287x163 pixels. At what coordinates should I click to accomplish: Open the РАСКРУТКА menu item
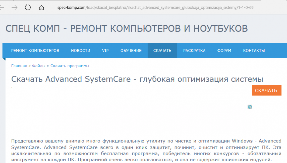click(194, 50)
